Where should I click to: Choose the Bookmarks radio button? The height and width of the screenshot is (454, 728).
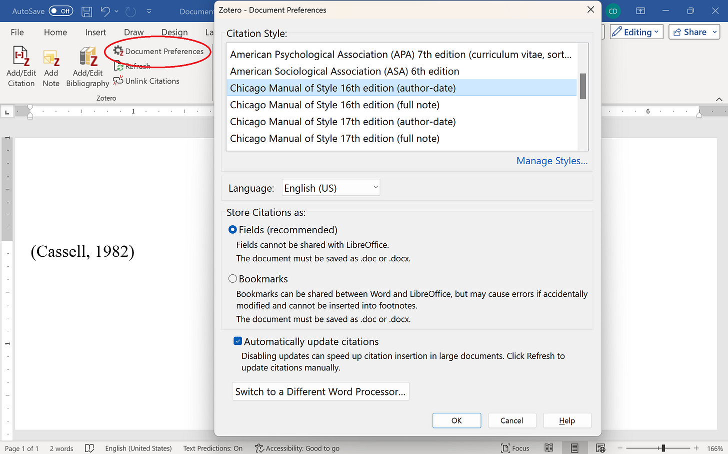click(232, 279)
